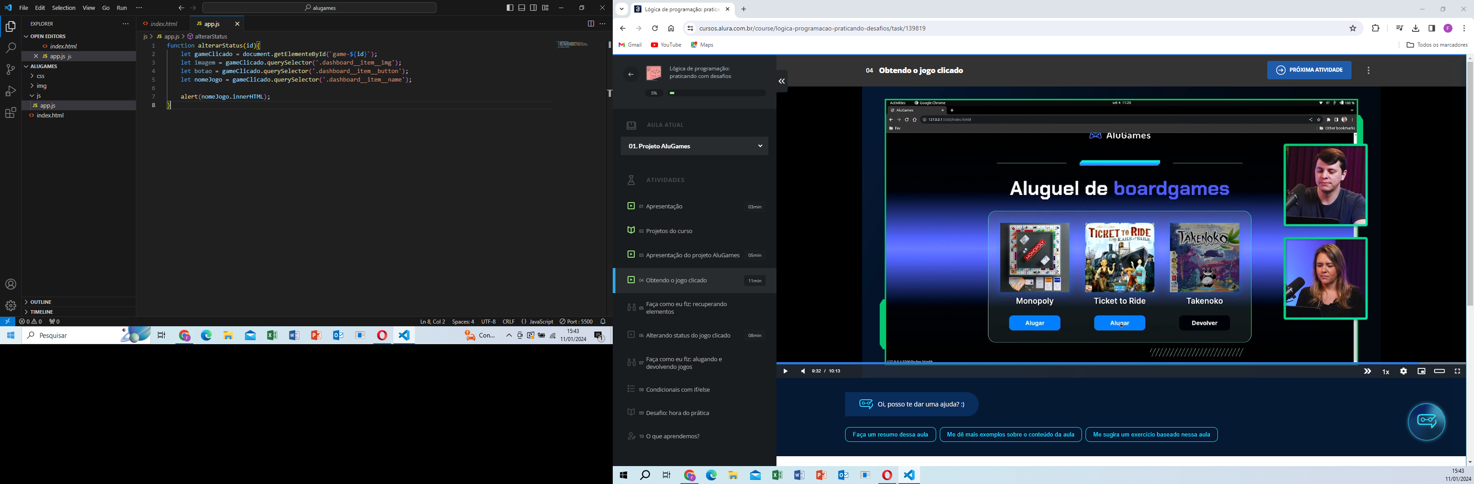The height and width of the screenshot is (484, 1474).
Task: Open the View menu in VS Code
Action: [89, 8]
